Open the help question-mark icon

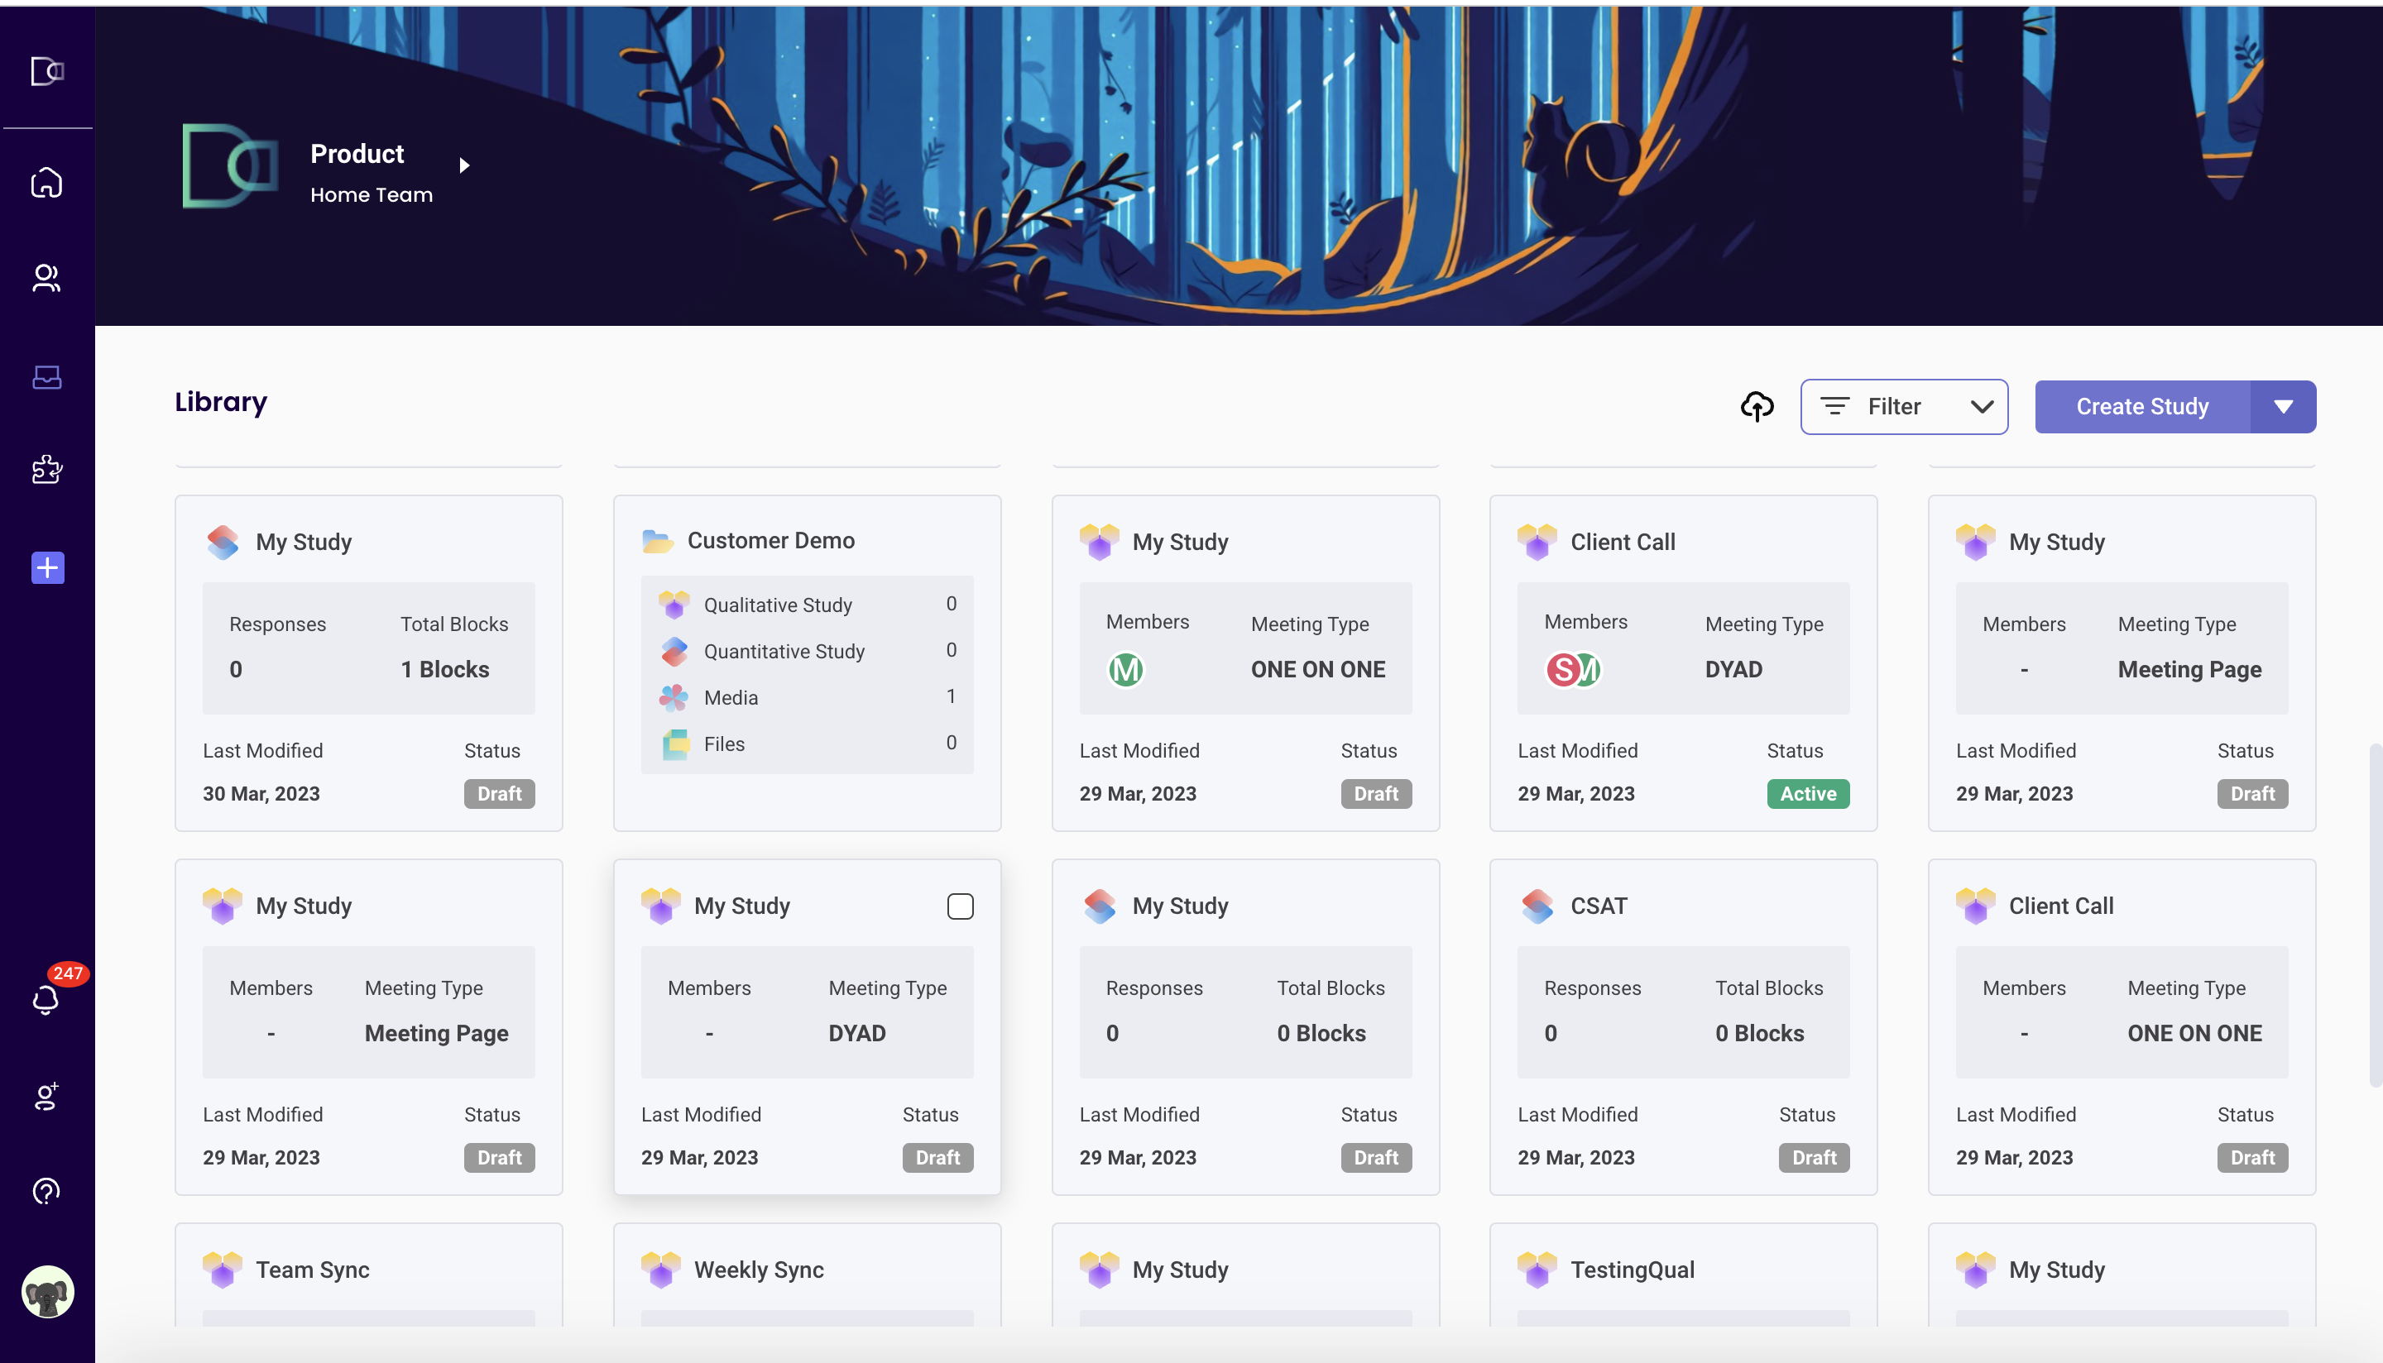[x=46, y=1191]
